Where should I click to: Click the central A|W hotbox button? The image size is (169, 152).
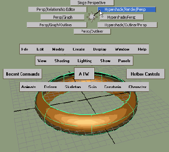tap(84, 74)
